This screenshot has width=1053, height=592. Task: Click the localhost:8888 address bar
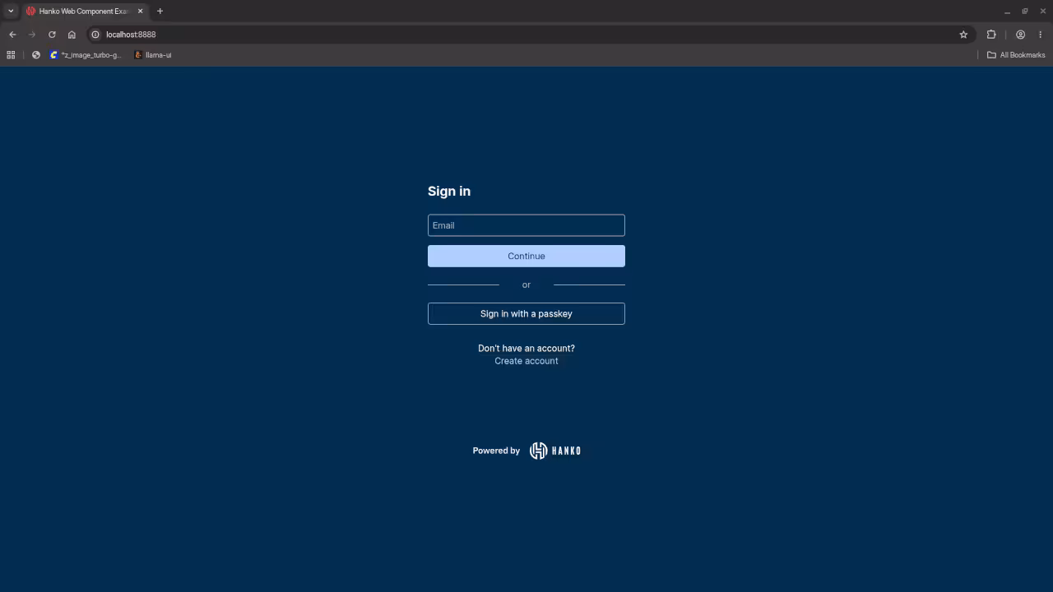(526, 35)
